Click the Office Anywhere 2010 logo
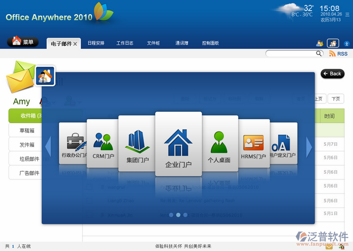 (x=60, y=15)
